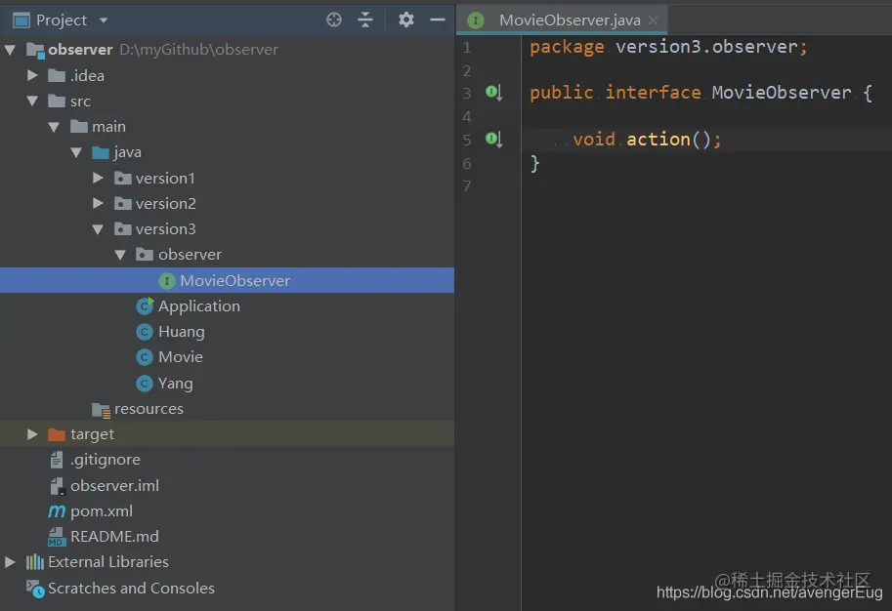The image size is (892, 611).
Task: Expand the target folder arrow
Action: click(x=32, y=434)
